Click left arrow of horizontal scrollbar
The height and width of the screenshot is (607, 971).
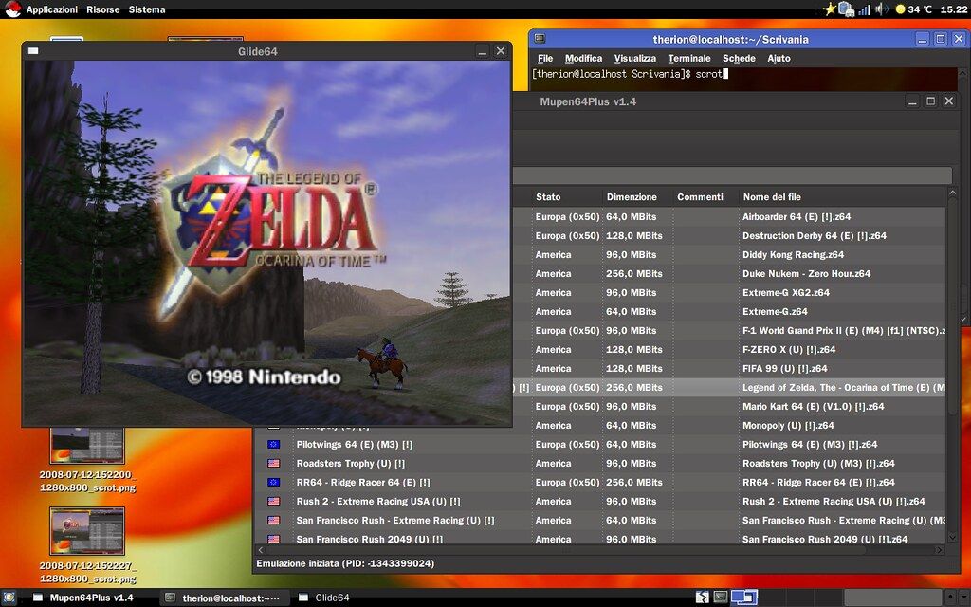260,549
